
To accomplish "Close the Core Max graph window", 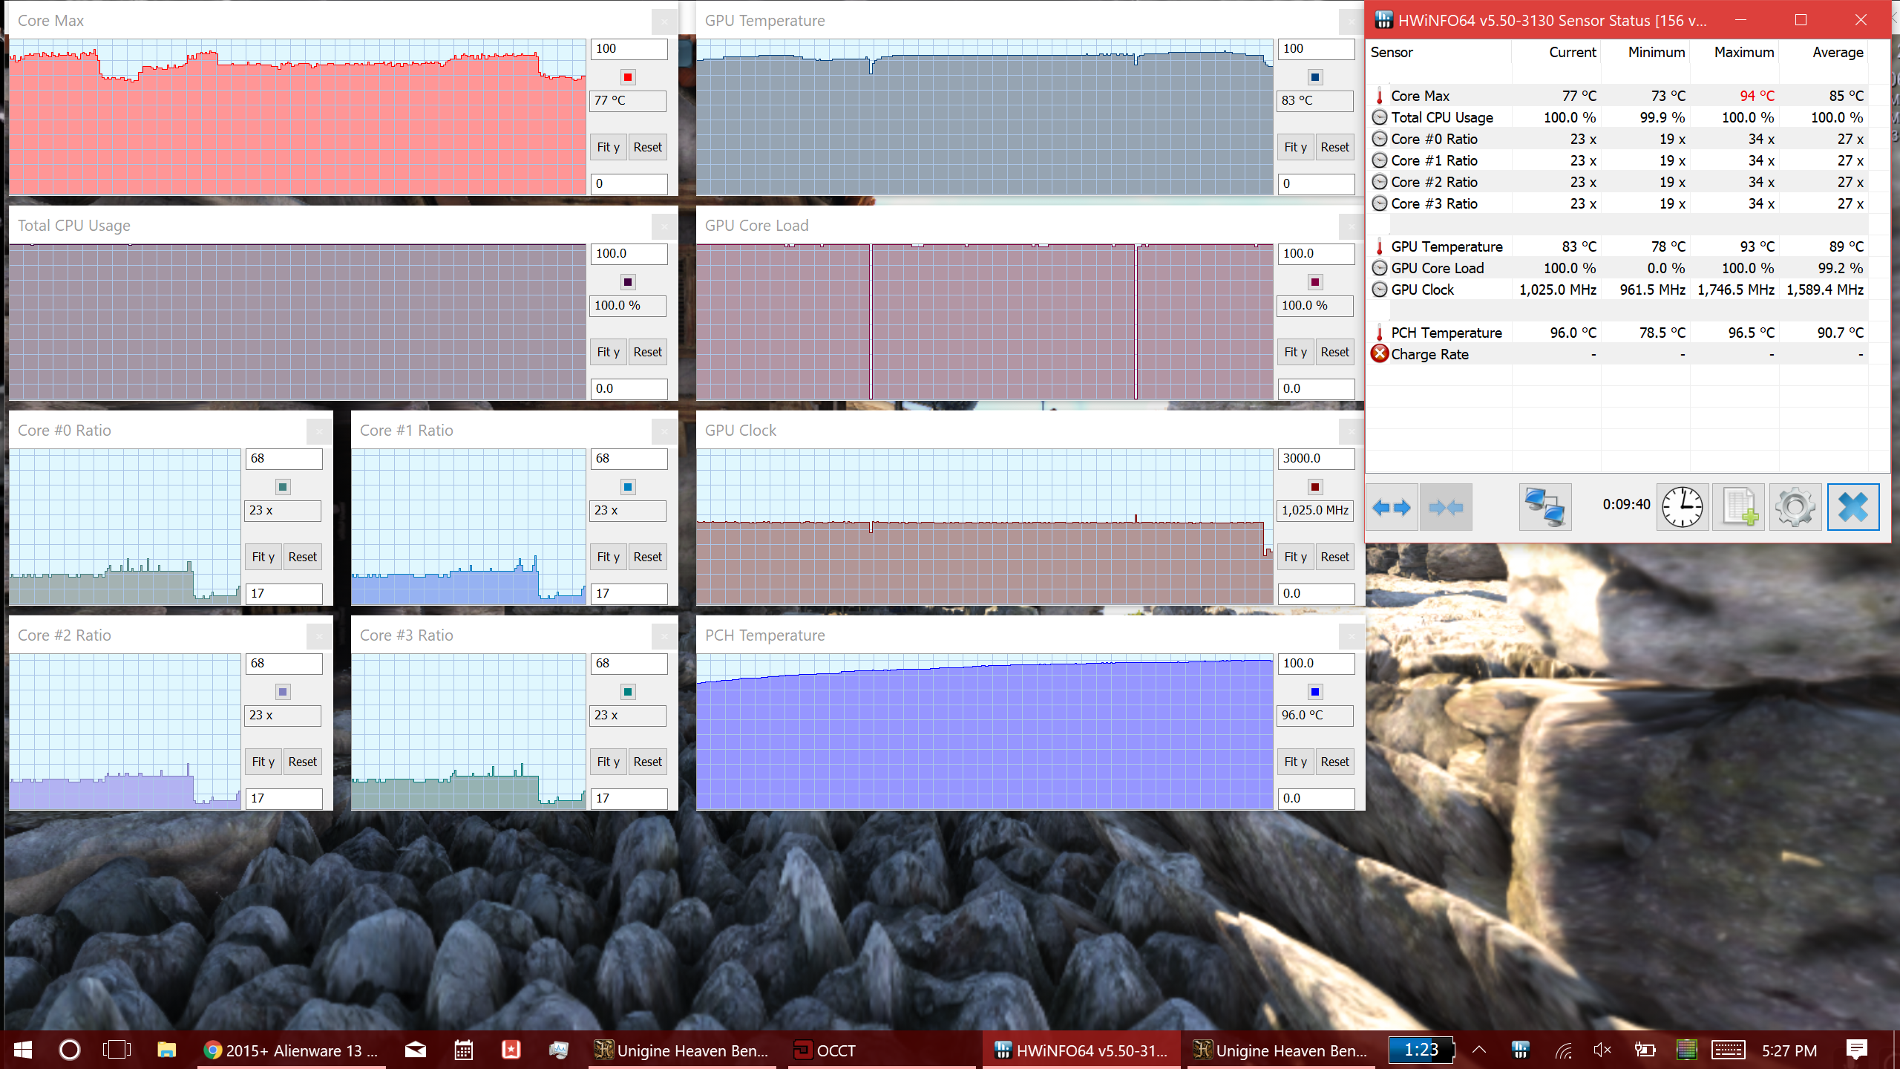I will click(x=664, y=22).
